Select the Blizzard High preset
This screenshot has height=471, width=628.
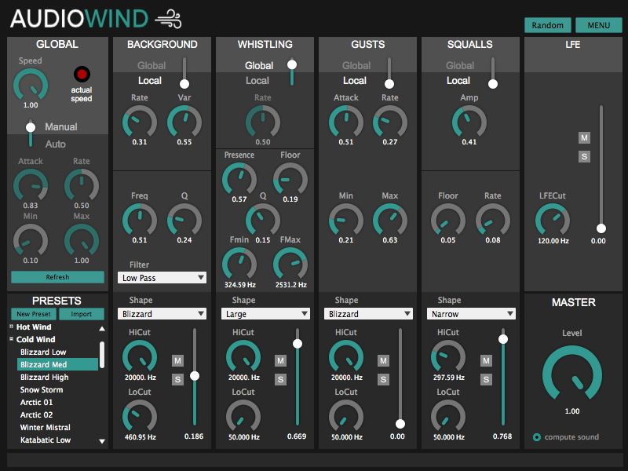point(45,378)
